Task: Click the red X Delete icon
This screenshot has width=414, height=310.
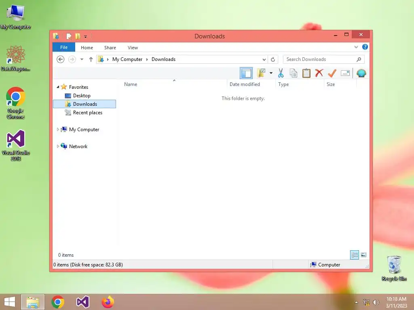Action: click(319, 73)
